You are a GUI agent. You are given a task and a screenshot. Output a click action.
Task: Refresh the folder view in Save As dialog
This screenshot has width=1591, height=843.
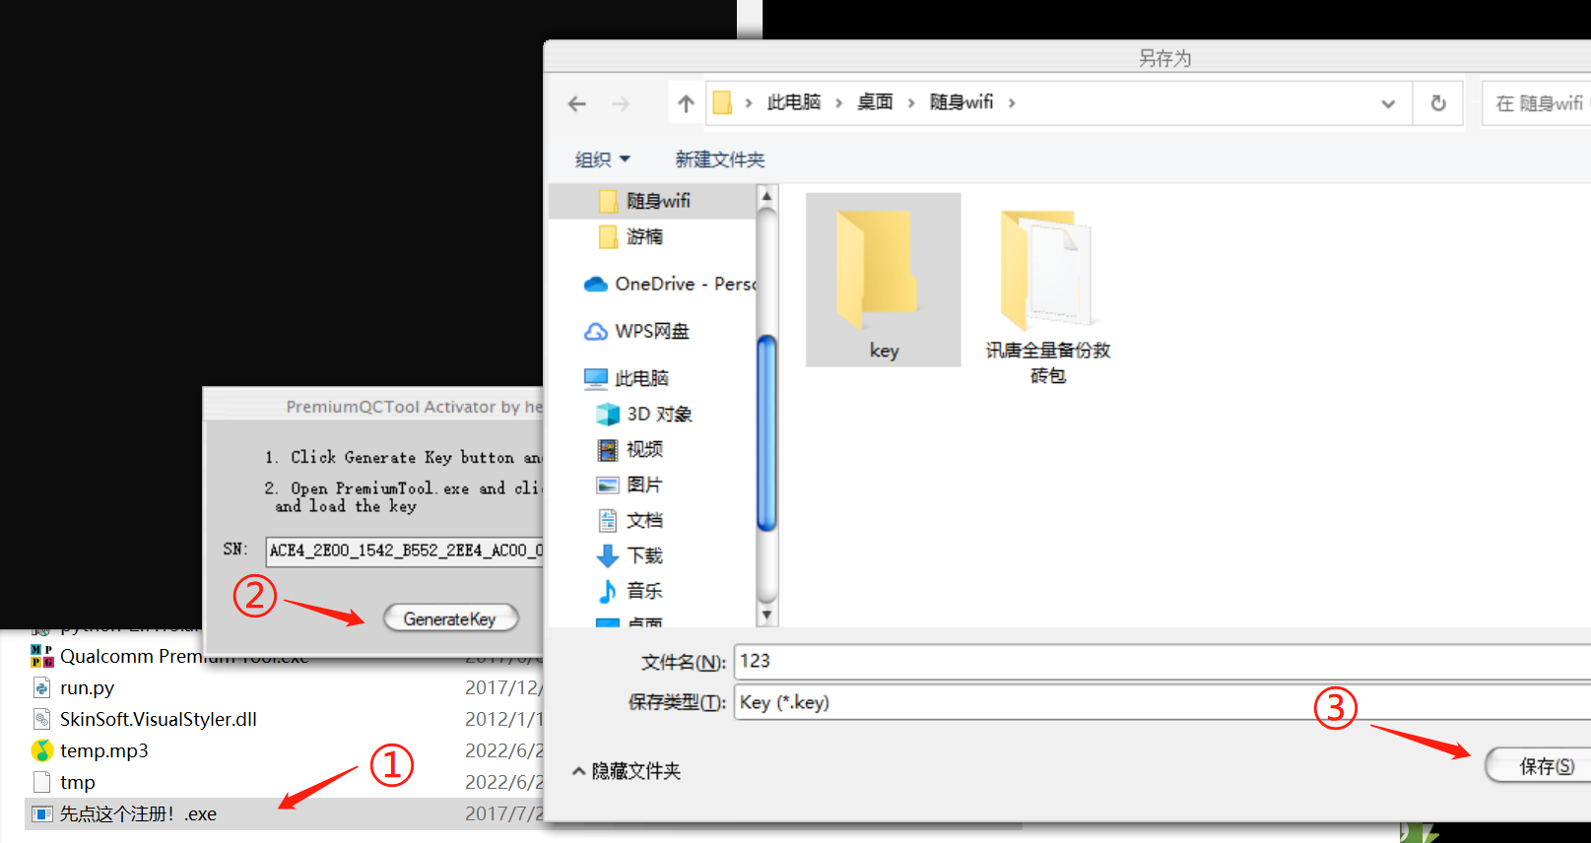click(x=1438, y=102)
